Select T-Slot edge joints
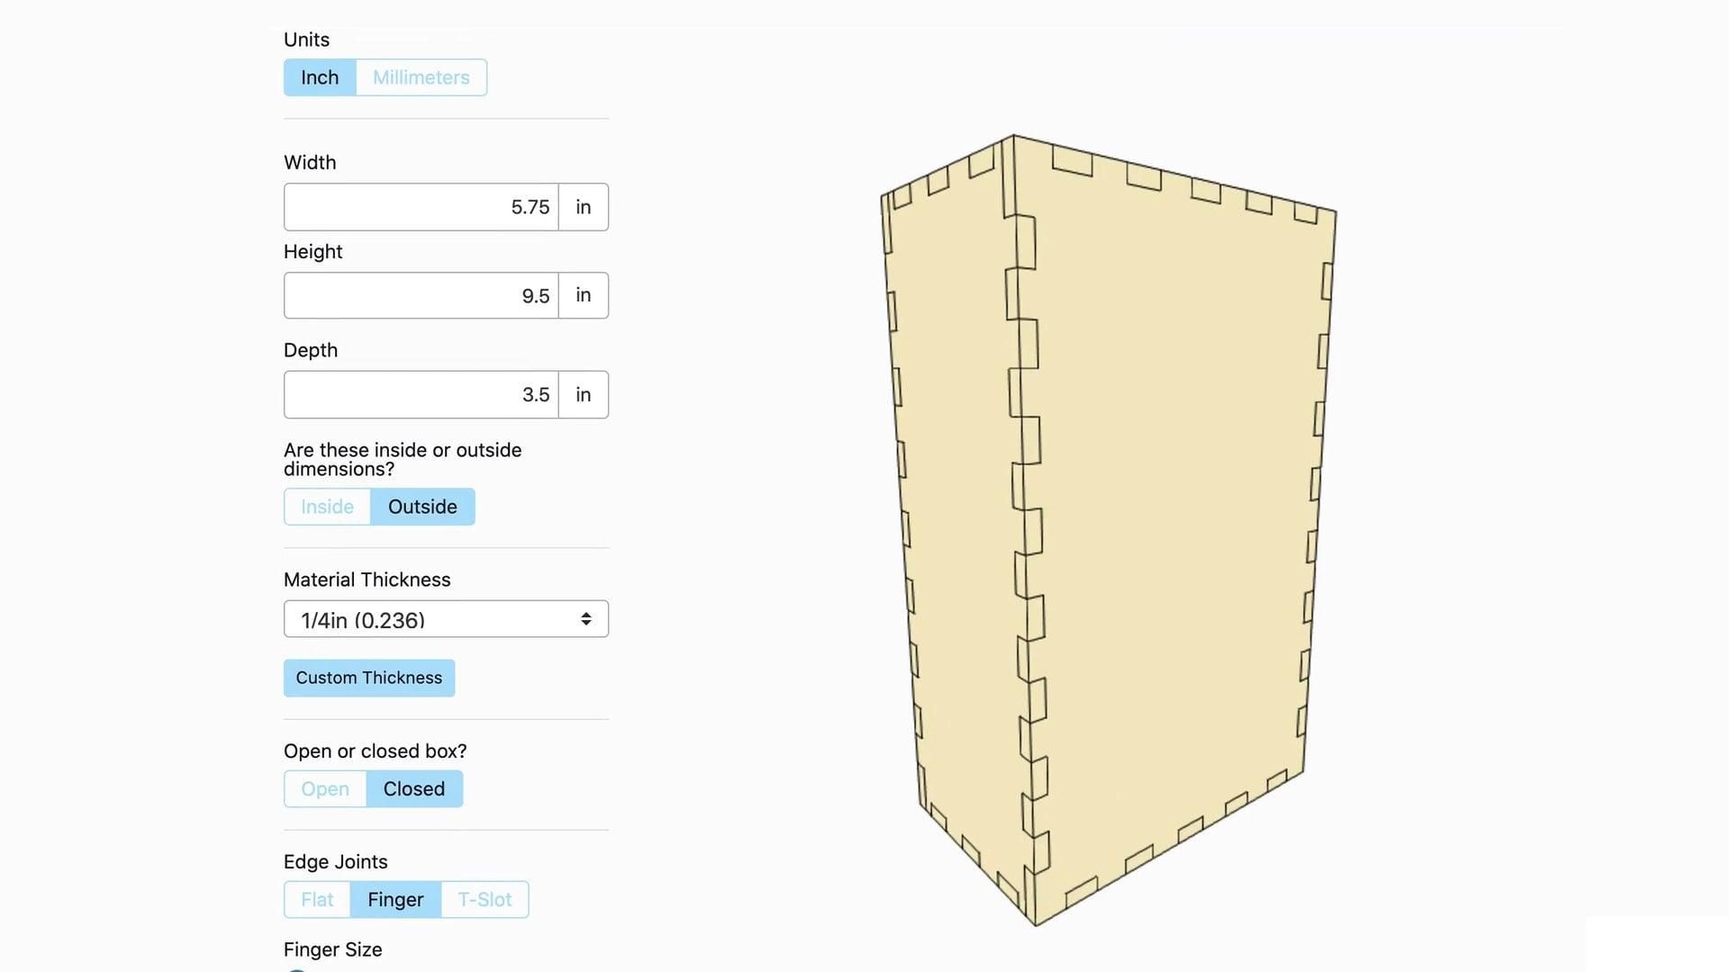 click(484, 900)
